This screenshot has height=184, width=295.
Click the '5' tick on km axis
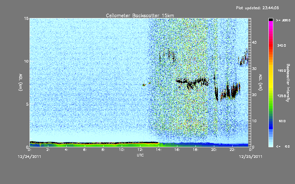point(27,104)
